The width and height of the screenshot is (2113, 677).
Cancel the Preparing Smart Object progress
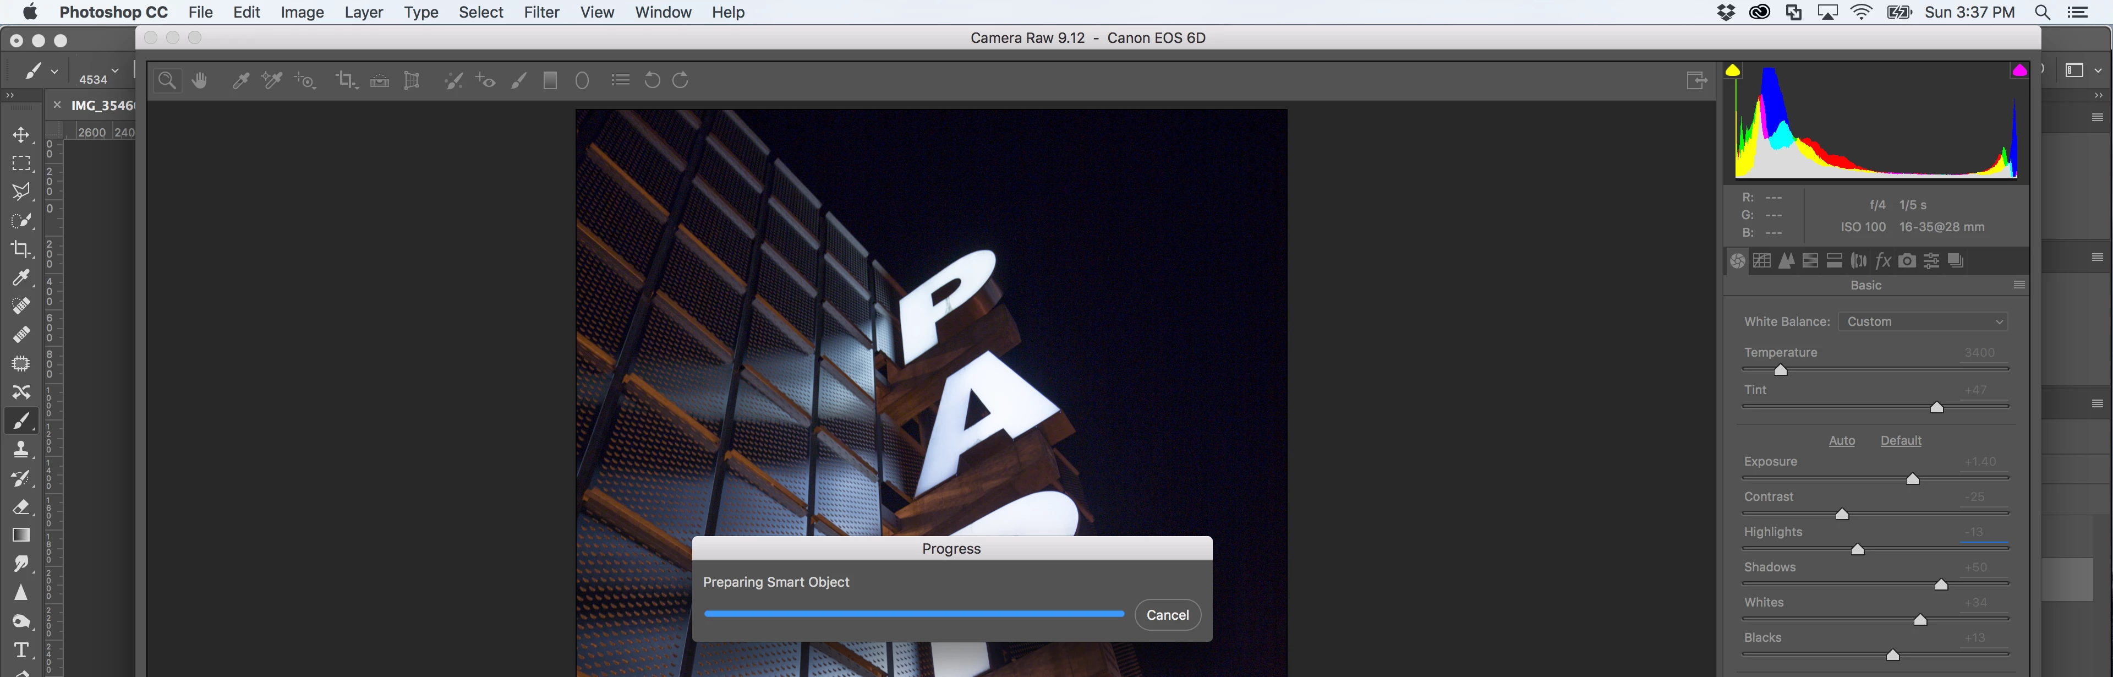tap(1167, 615)
